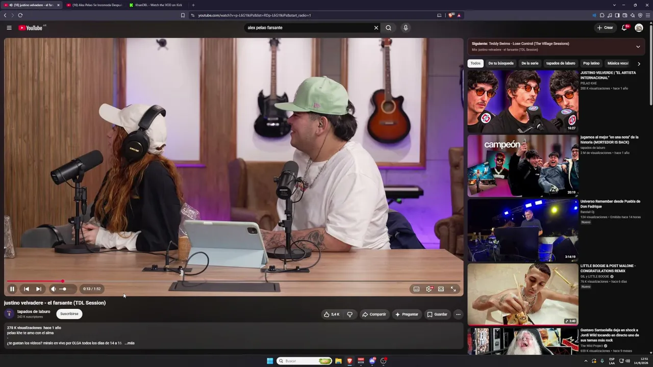
Task: Filter by tapados de laburo chip
Action: click(x=561, y=63)
